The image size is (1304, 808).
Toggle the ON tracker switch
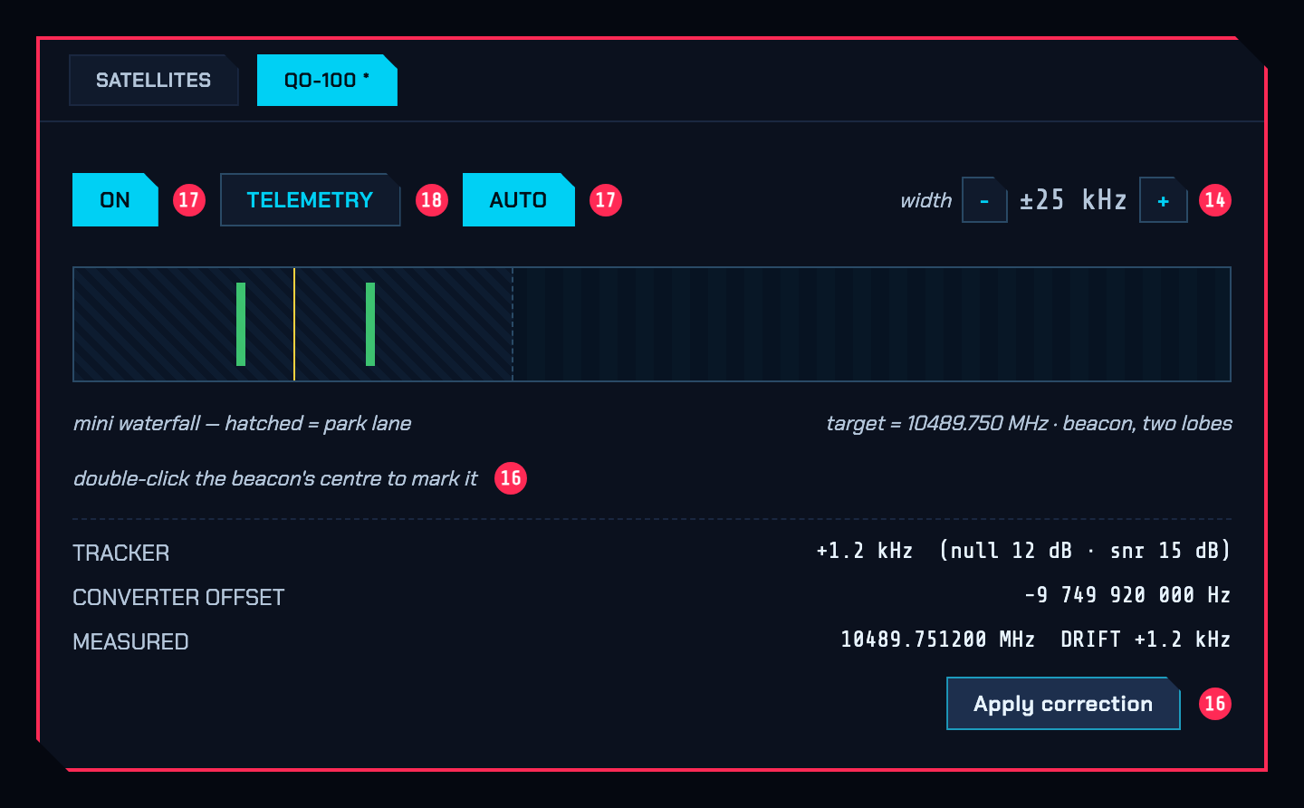coord(115,199)
